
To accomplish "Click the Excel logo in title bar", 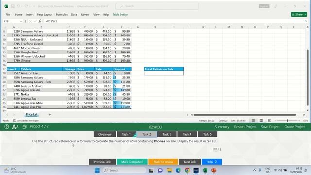I will (x=6, y=6).
